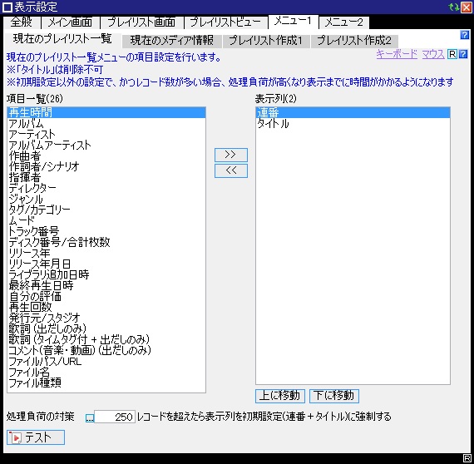The width and height of the screenshot is (474, 464).
Task: Click the help icon next to R icon
Action: click(x=463, y=54)
